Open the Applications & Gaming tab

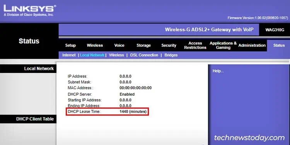click(x=223, y=45)
